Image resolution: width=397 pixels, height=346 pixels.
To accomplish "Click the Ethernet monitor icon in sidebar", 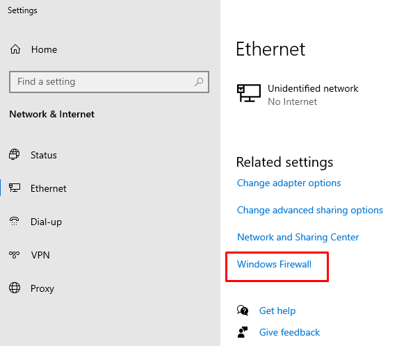I will click(15, 188).
